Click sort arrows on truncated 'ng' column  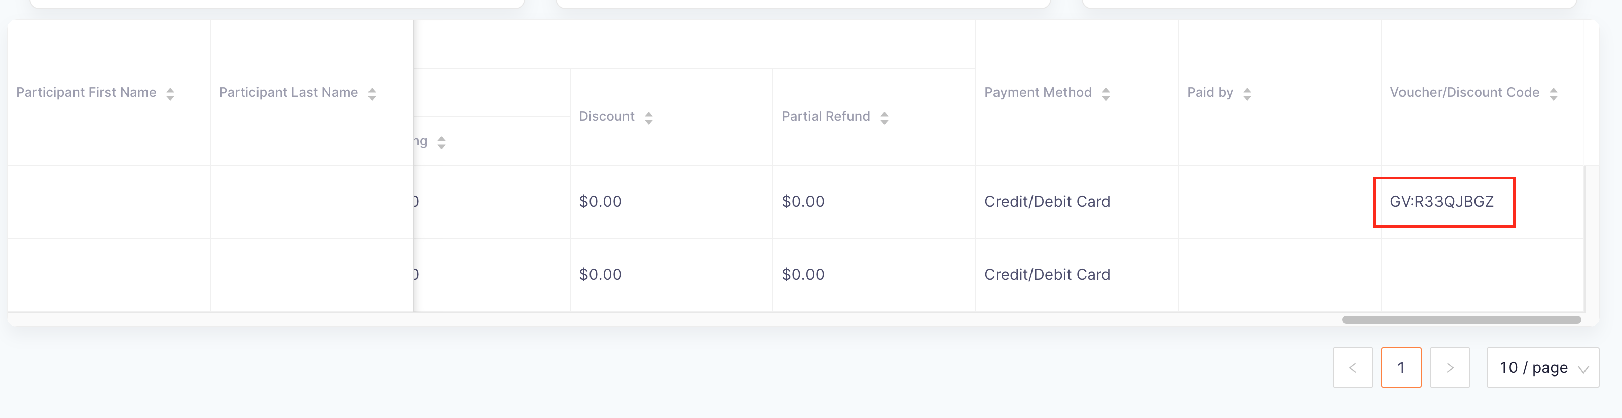(441, 143)
